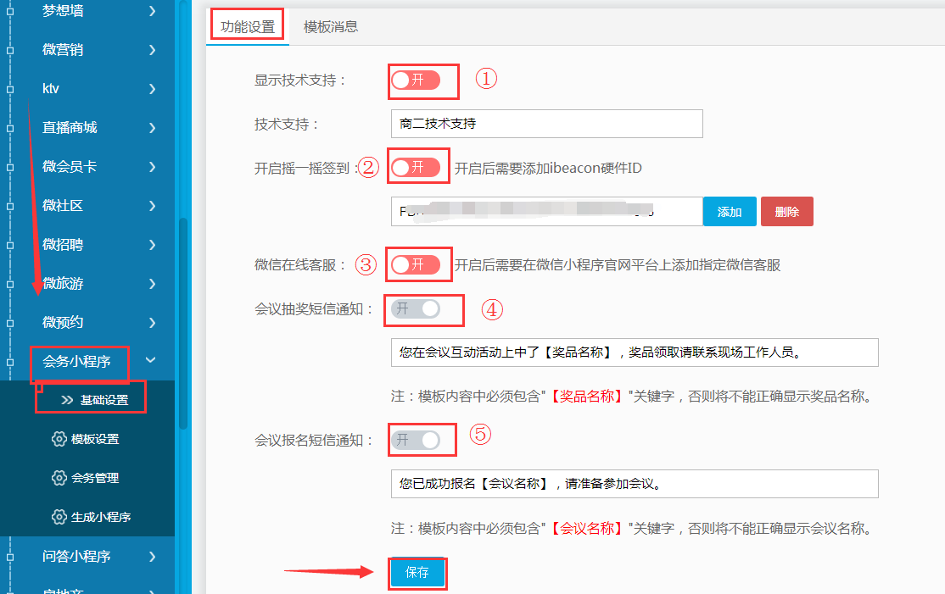This screenshot has width=945, height=594.
Task: Click gear icon beside 会务管理
Action: 59,478
